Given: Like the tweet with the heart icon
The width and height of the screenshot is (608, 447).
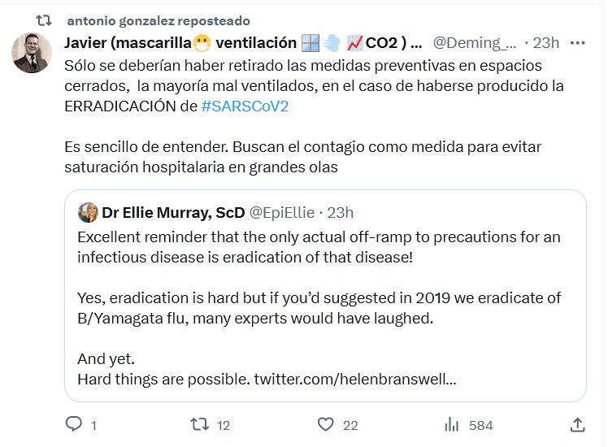Looking at the screenshot, I should [x=326, y=425].
